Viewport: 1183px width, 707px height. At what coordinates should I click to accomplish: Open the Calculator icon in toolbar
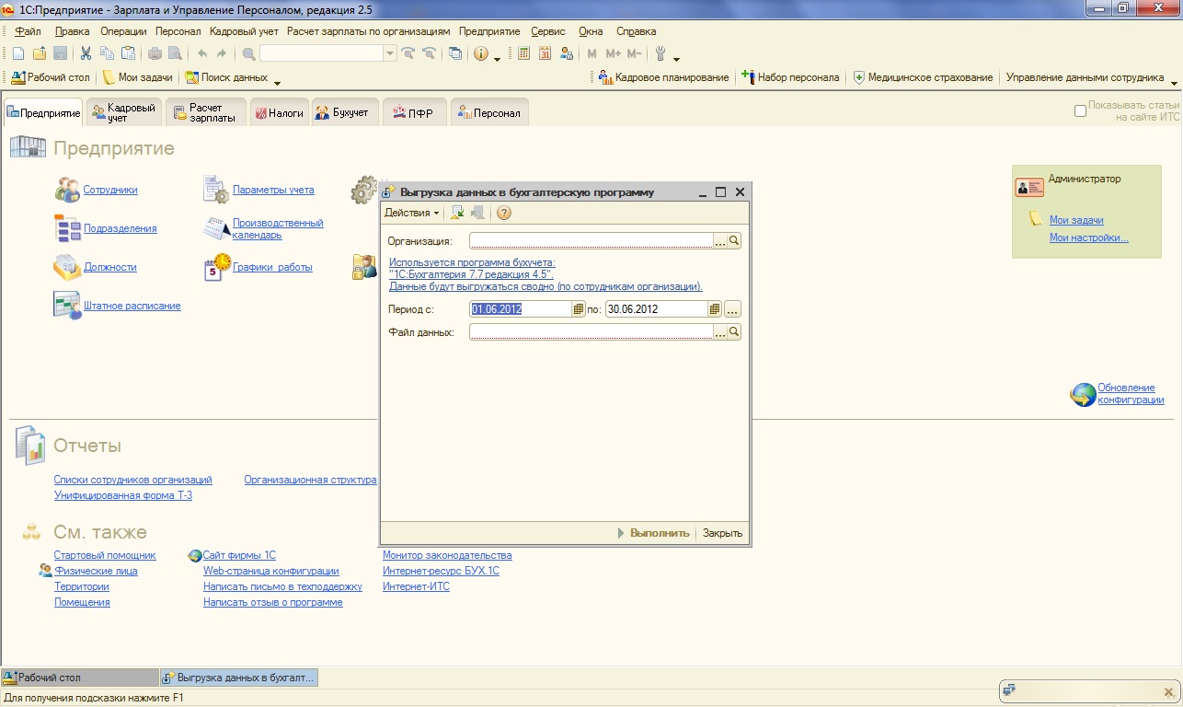524,53
